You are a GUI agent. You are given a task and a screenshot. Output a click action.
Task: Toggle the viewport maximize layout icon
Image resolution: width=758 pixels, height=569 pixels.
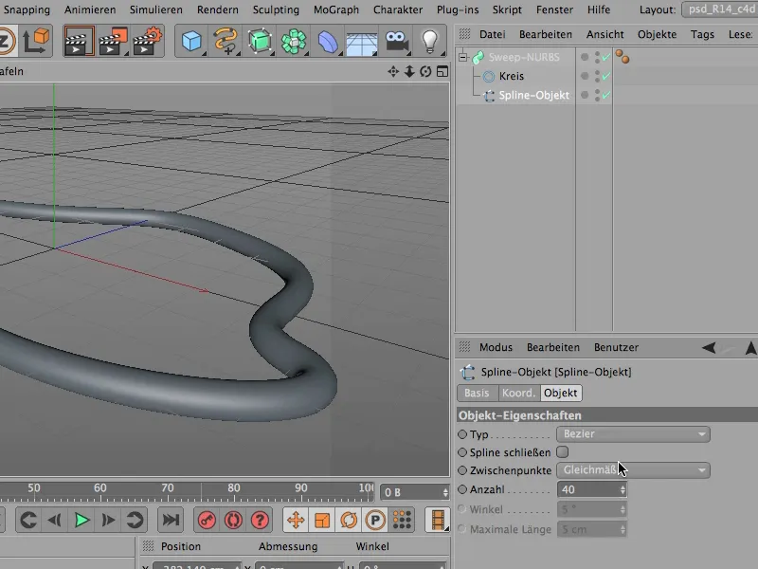[x=442, y=72]
